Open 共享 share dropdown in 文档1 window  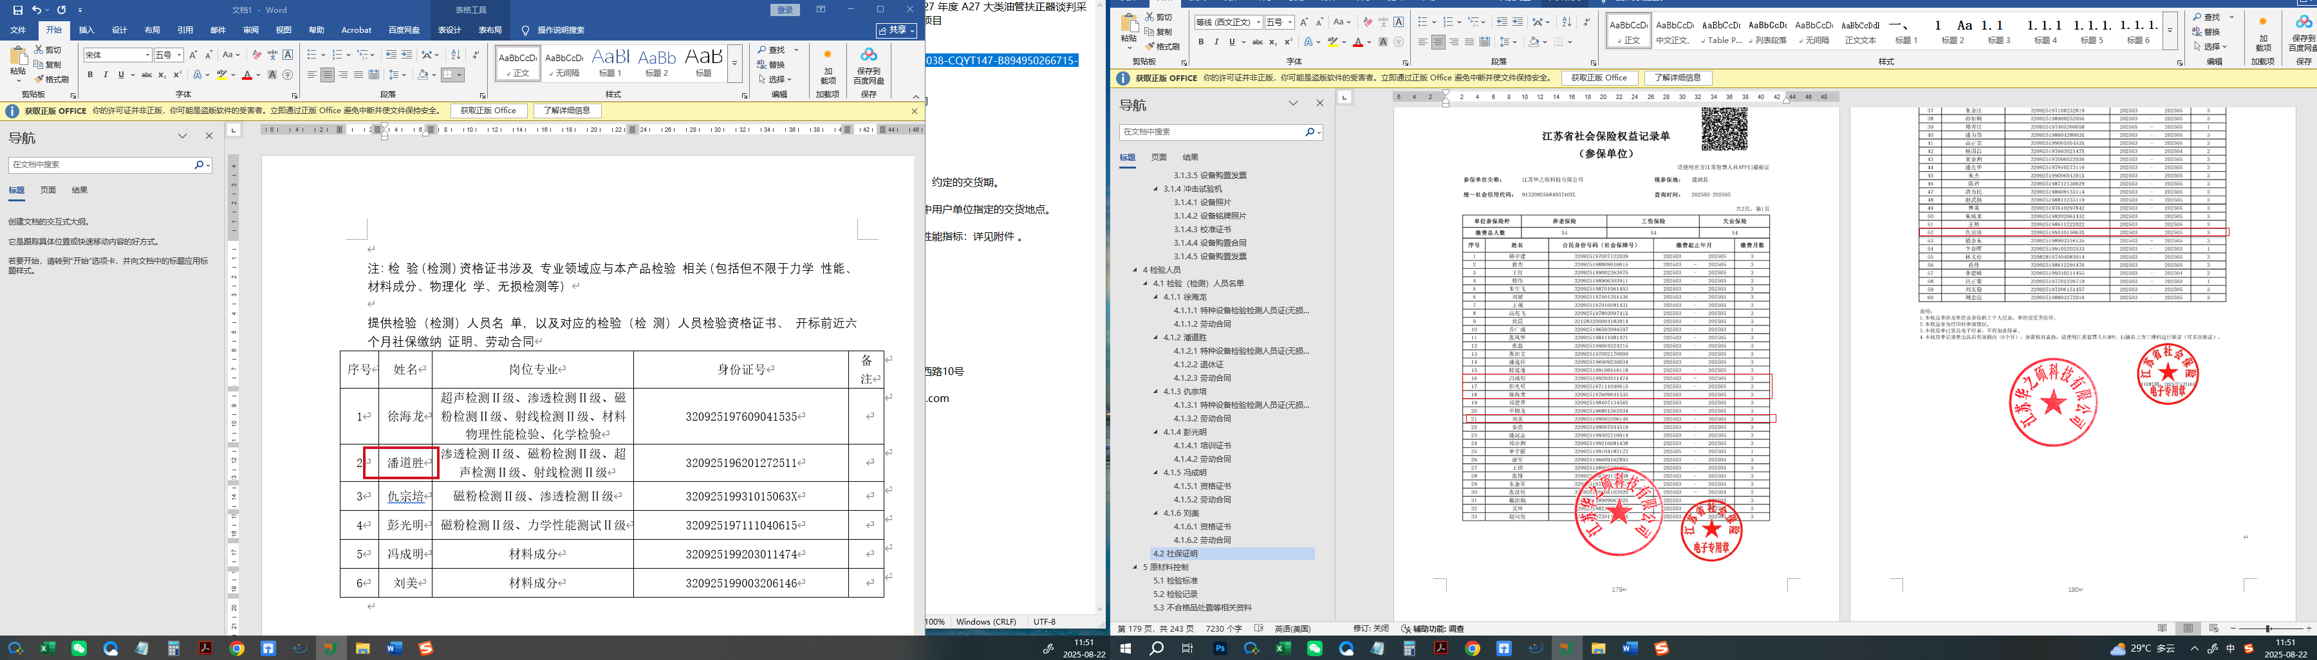click(898, 31)
